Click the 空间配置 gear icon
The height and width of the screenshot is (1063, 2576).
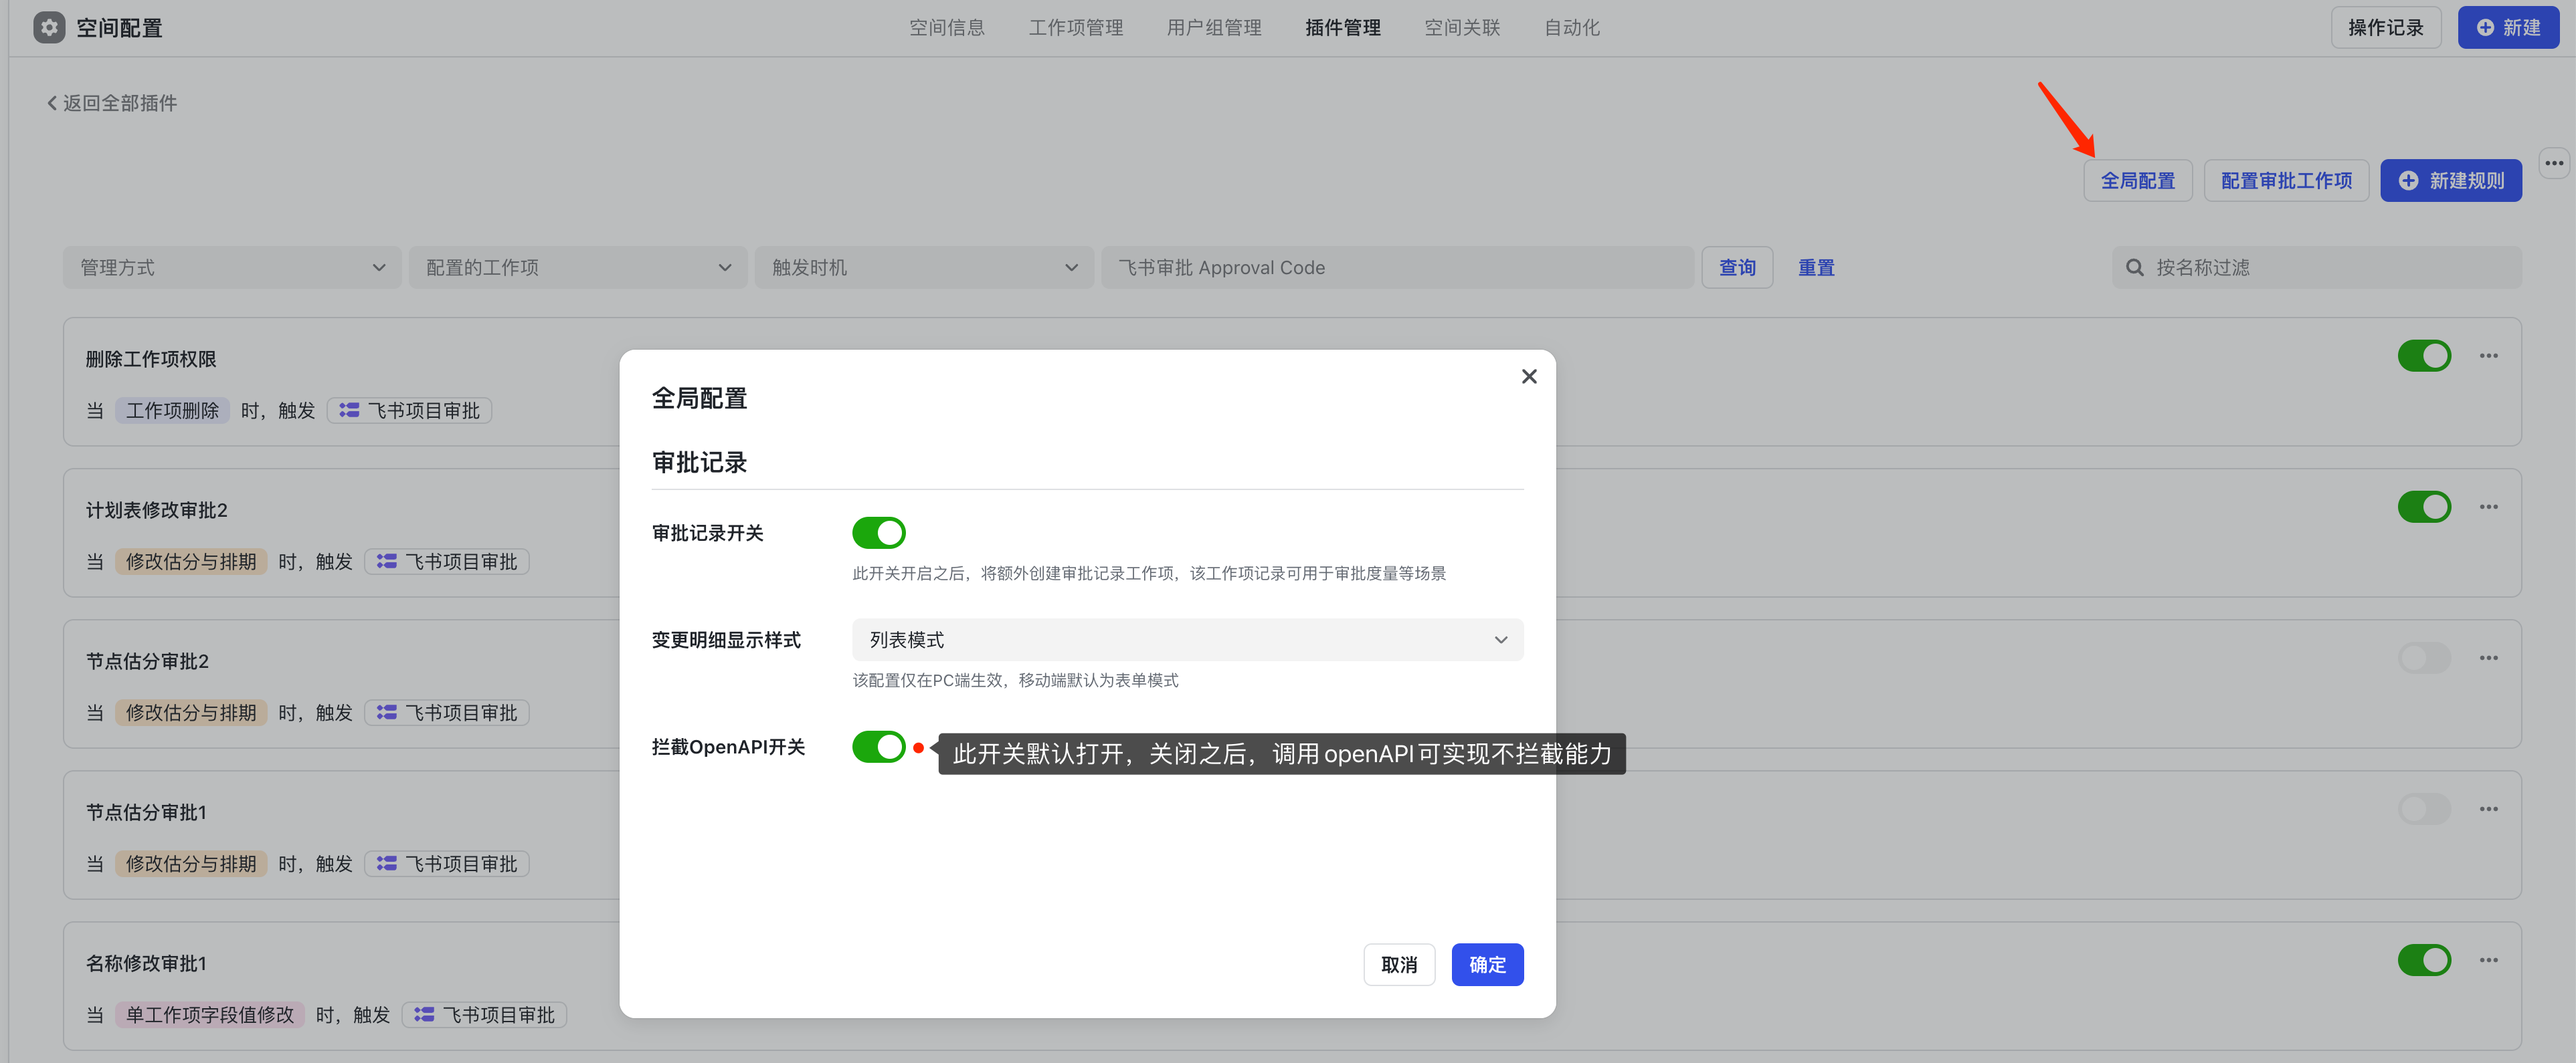[x=49, y=27]
